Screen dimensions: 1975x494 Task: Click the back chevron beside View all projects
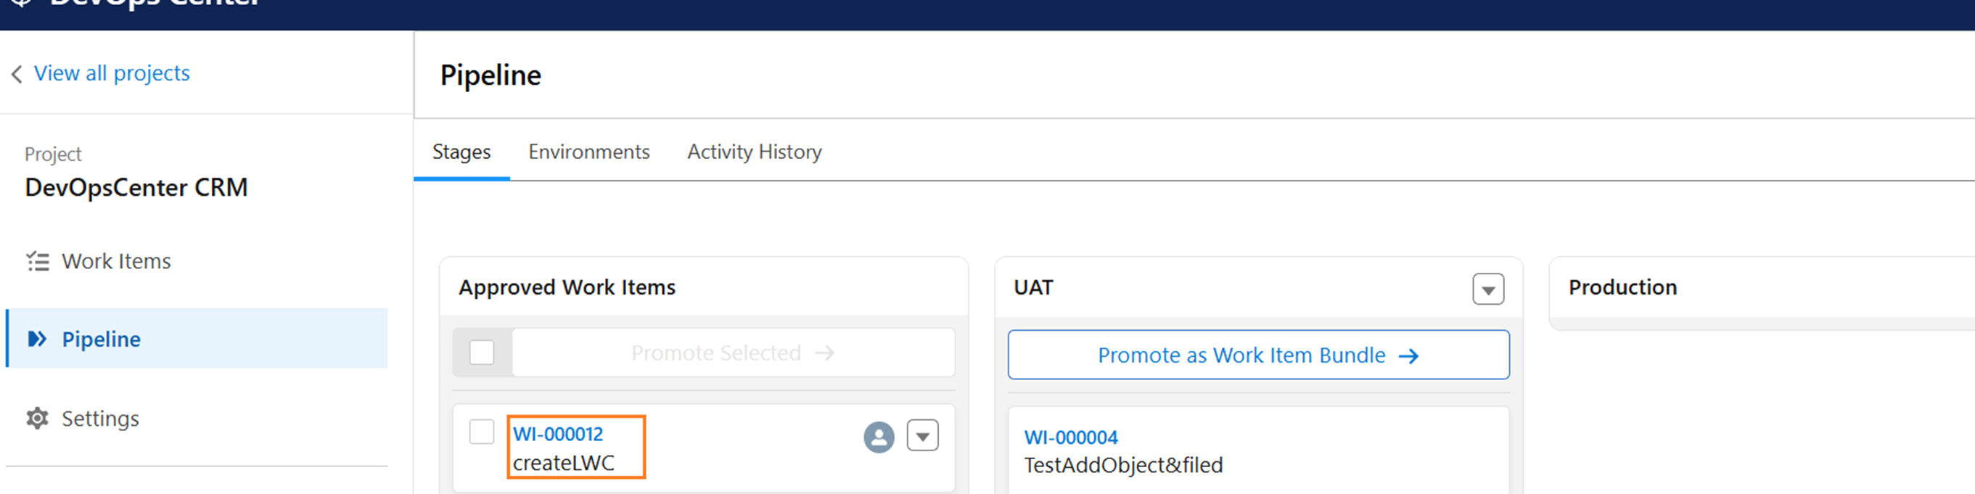tap(17, 75)
